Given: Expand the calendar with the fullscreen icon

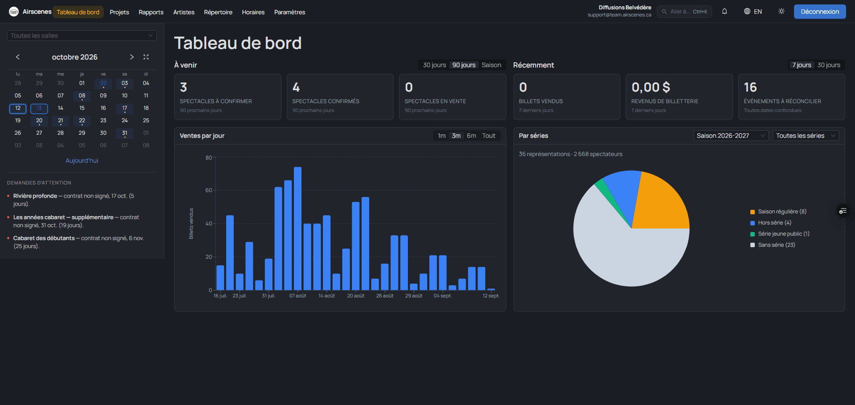Looking at the screenshot, I should pos(146,57).
